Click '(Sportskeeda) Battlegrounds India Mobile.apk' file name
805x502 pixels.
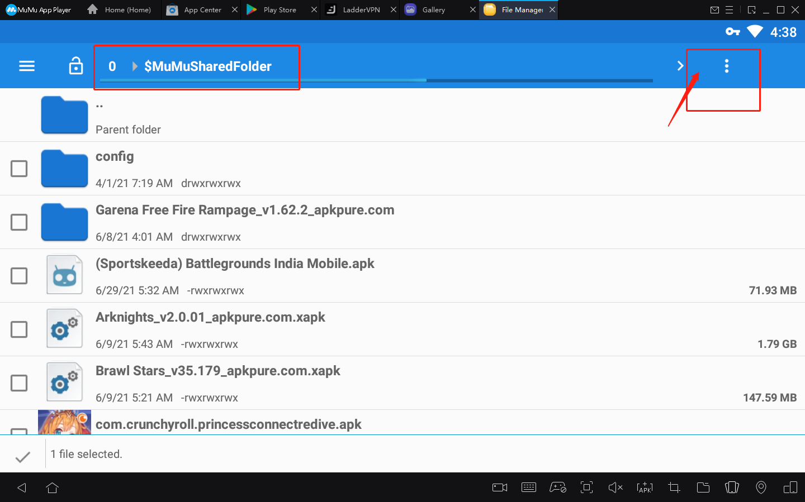click(x=235, y=264)
